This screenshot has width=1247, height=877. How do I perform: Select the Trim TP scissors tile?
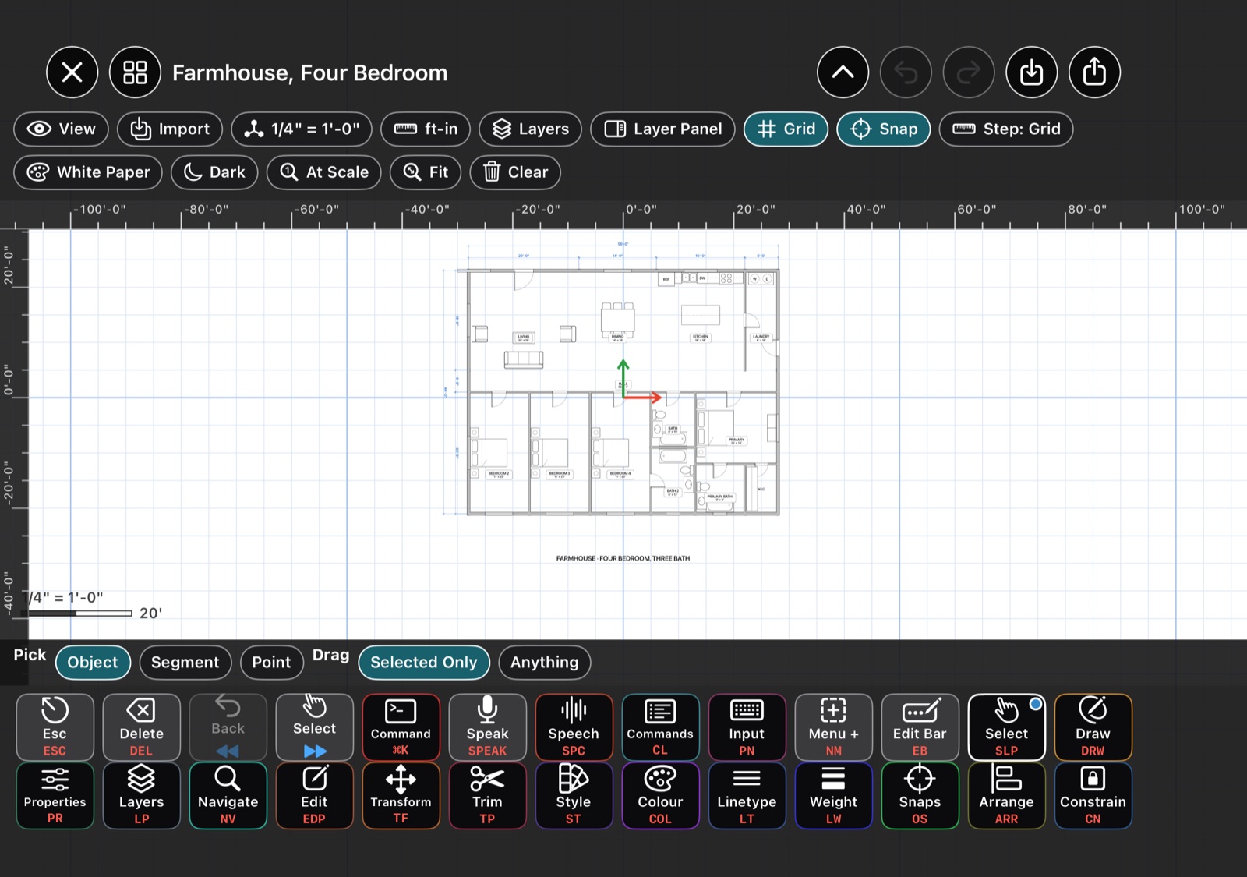pos(487,795)
